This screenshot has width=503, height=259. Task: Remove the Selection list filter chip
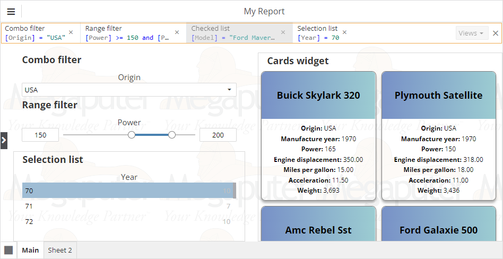click(344, 32)
